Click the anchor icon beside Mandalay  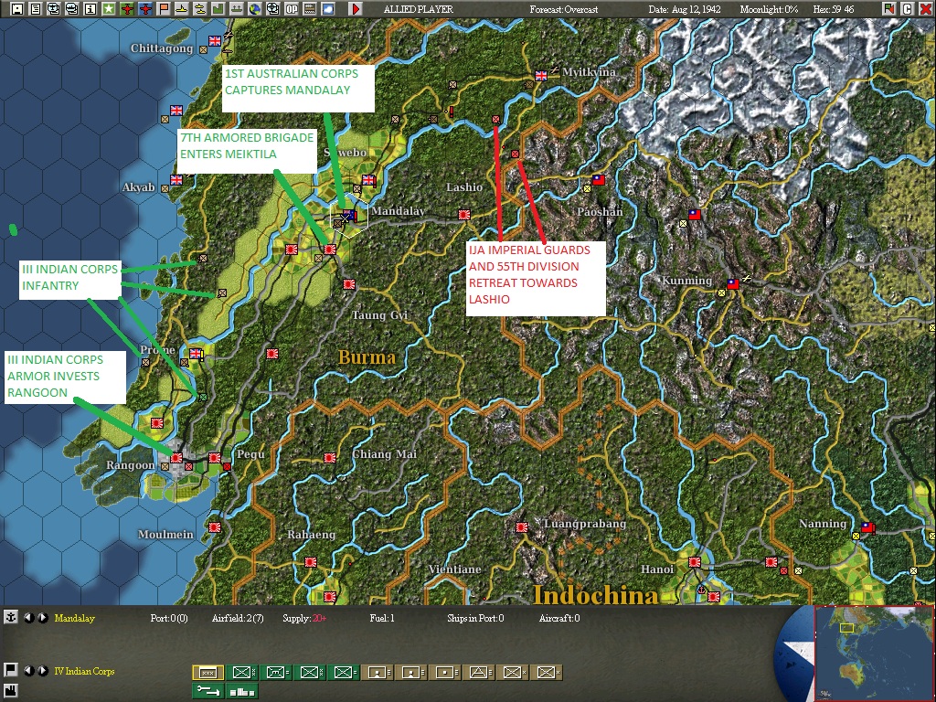coord(10,617)
